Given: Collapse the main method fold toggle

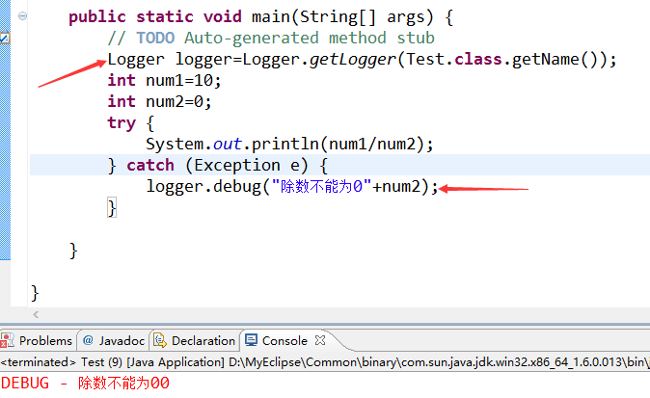Looking at the screenshot, I should point(22,15).
